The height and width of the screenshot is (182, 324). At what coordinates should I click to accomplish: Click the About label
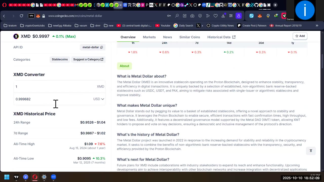tap(124, 66)
